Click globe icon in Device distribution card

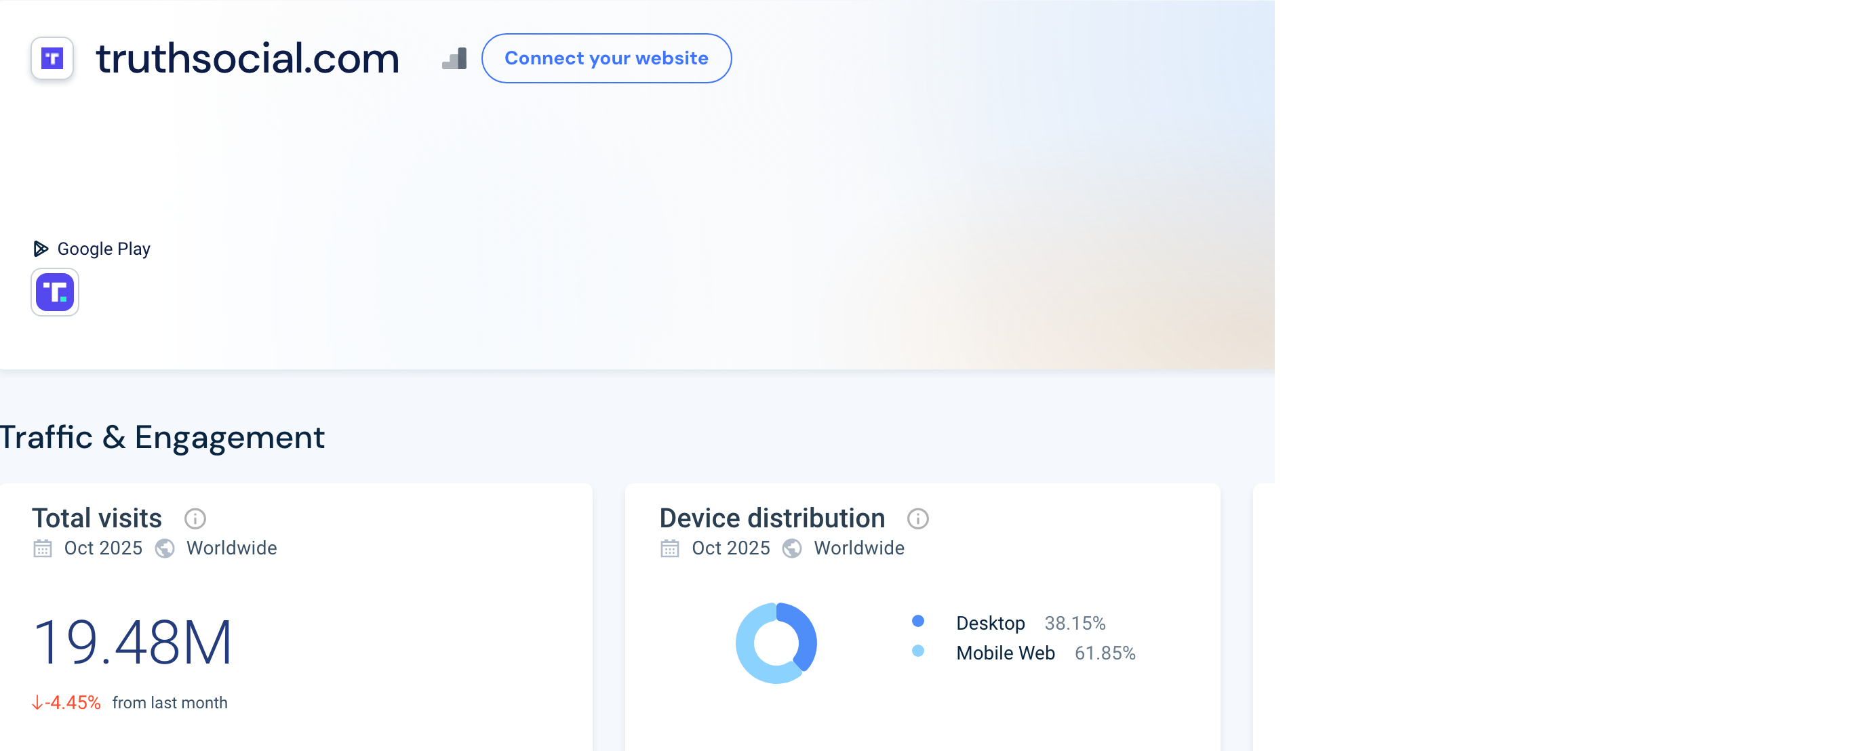(792, 548)
